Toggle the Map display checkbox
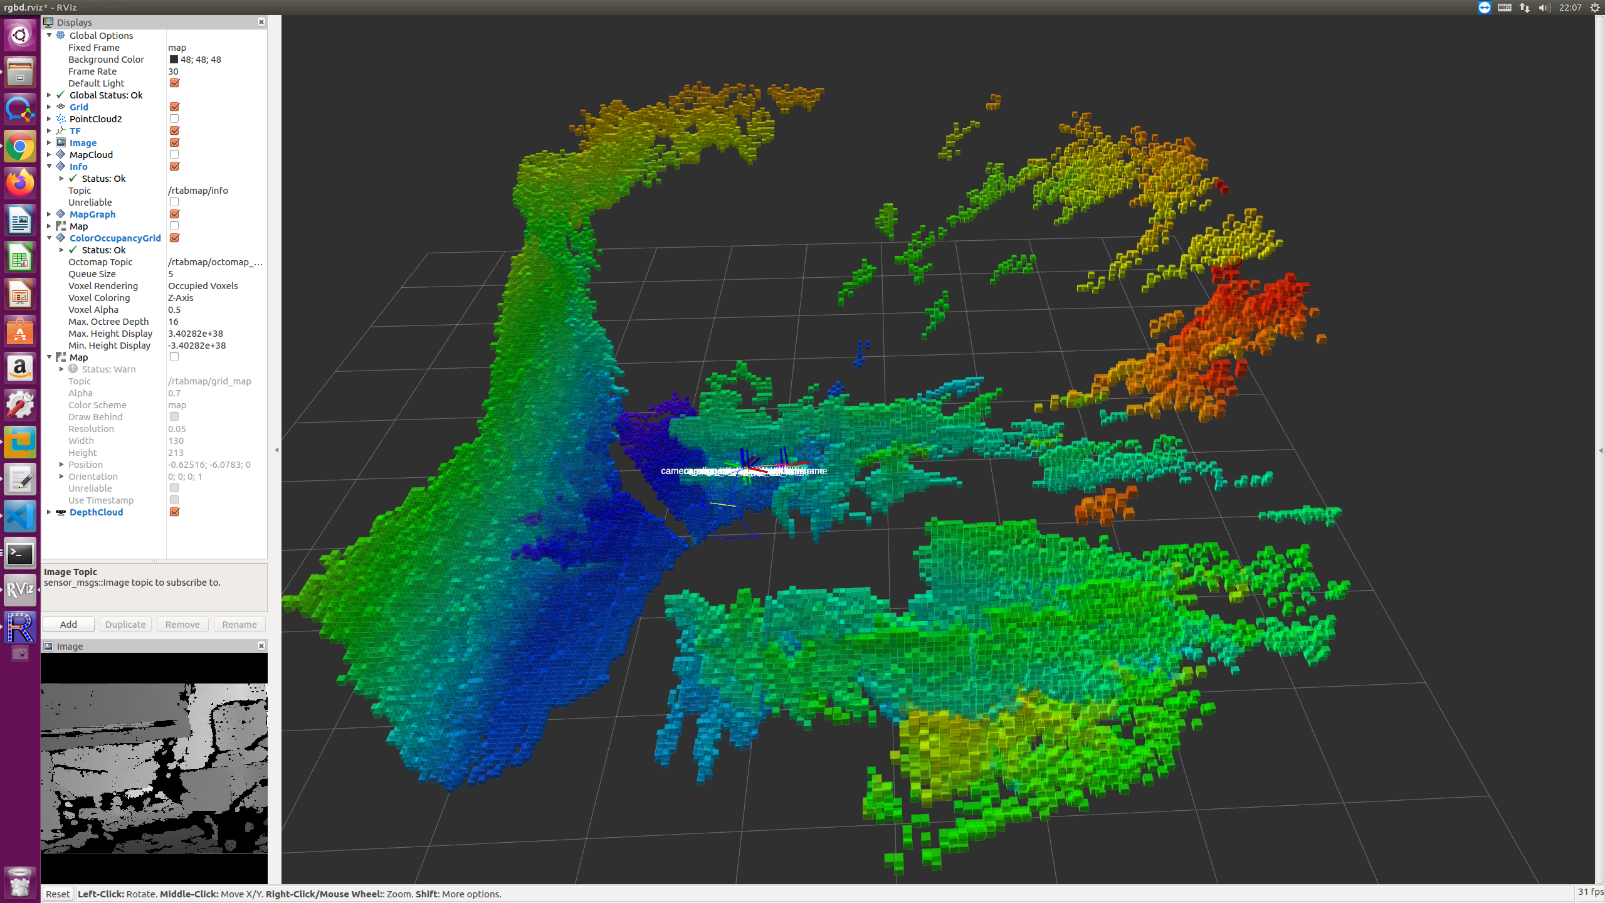Viewport: 1605px width, 903px height. (x=173, y=226)
